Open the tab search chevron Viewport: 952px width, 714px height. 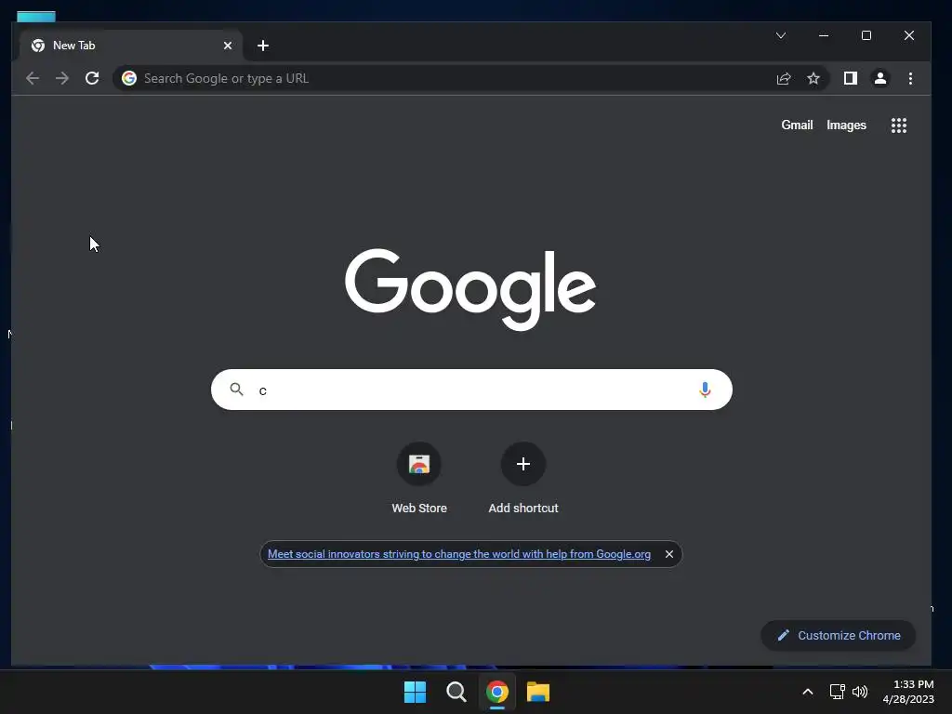(x=781, y=36)
